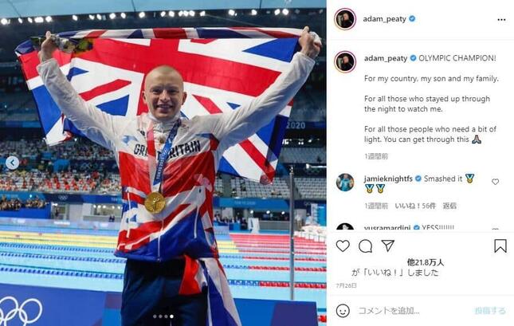Open the adam_peaty username link in the header
Viewport: 514px width, 326px height.
[384, 19]
